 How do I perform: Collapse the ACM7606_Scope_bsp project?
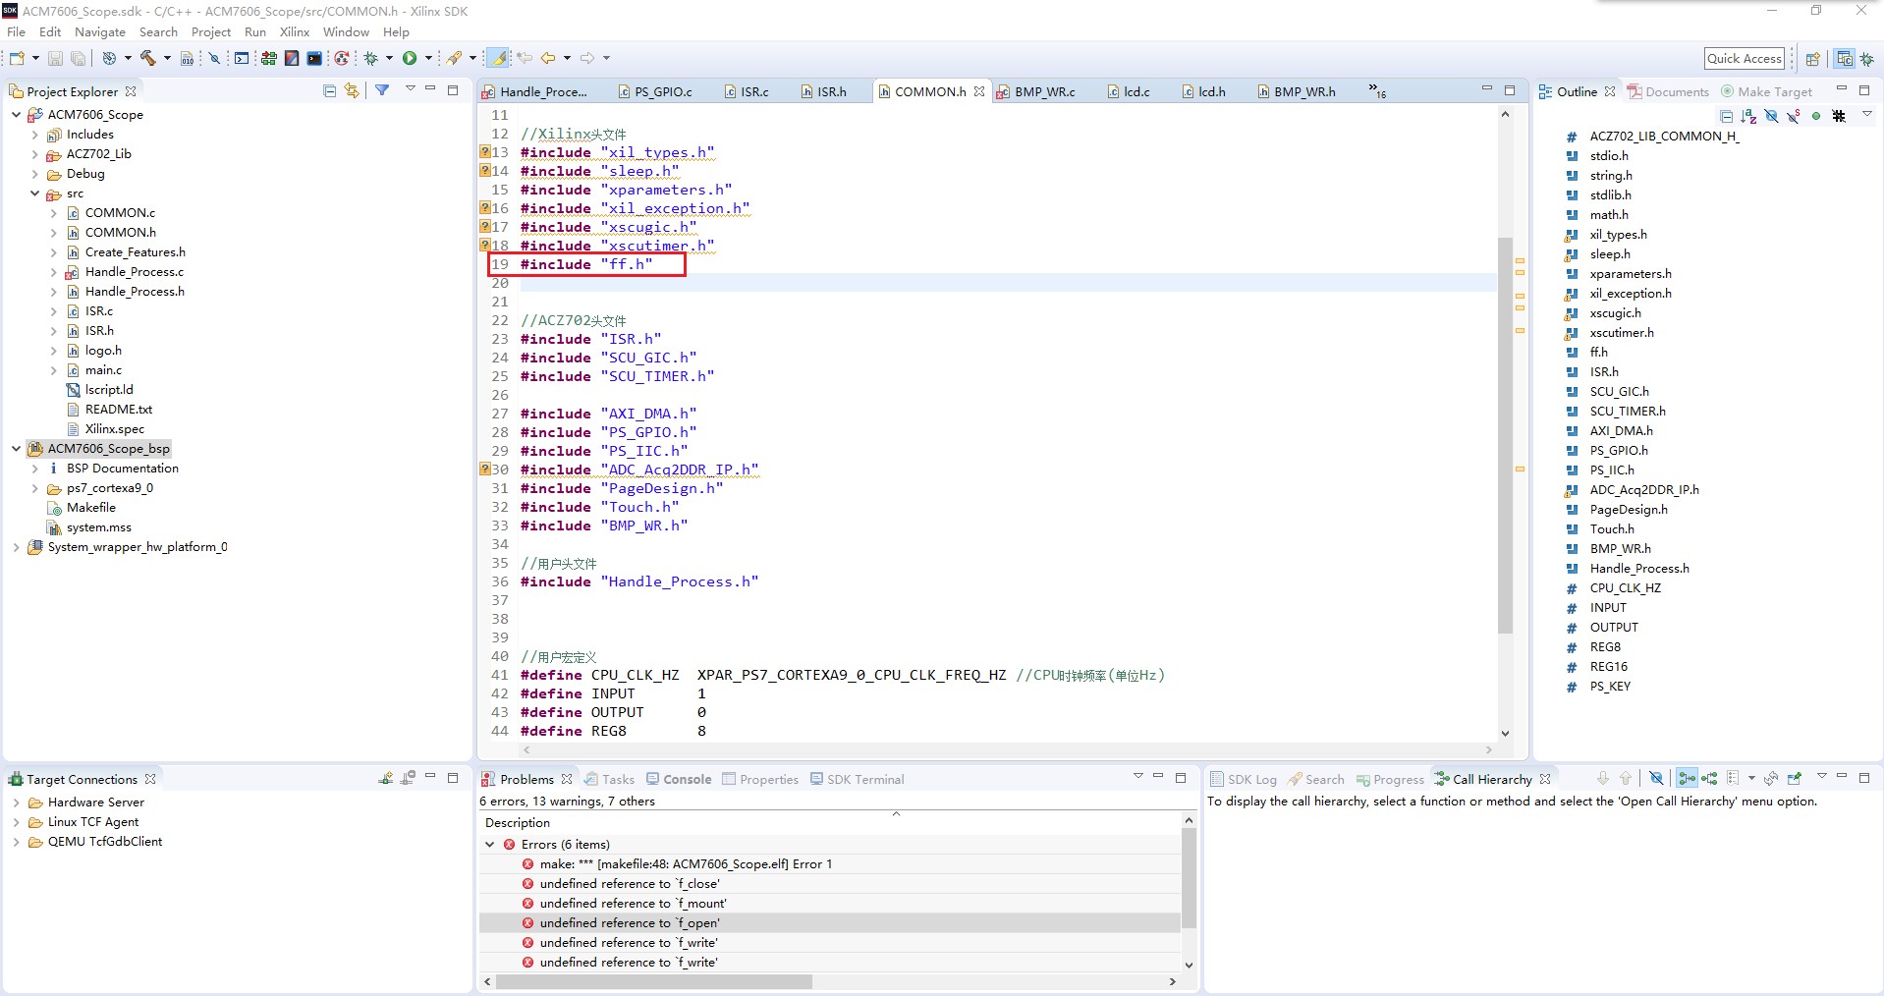pyautogui.click(x=16, y=449)
